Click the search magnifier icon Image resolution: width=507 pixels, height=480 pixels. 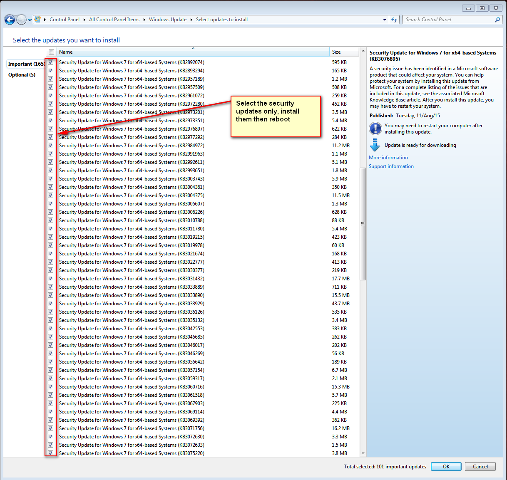click(497, 20)
